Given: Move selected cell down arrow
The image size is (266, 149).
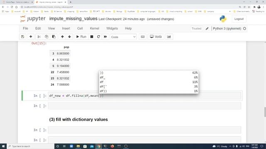Looking at the screenshot, I should click(x=69, y=37).
